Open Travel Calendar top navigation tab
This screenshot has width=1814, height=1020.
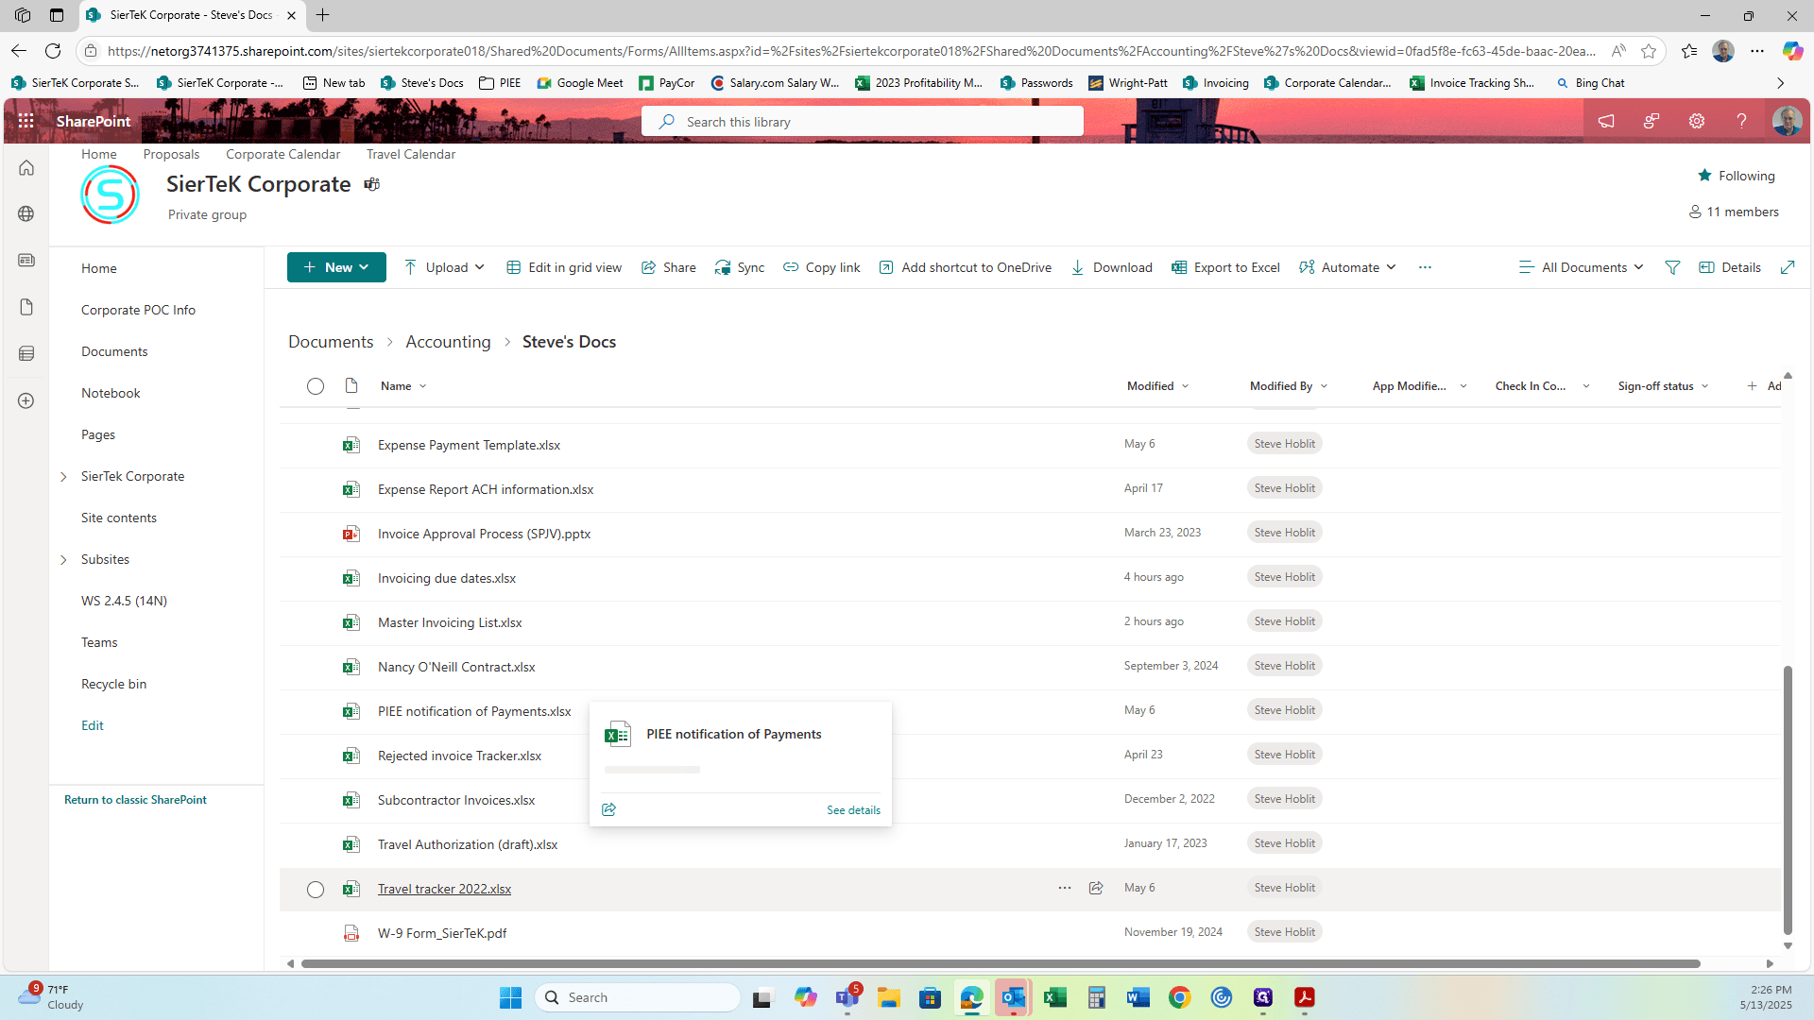[411, 154]
